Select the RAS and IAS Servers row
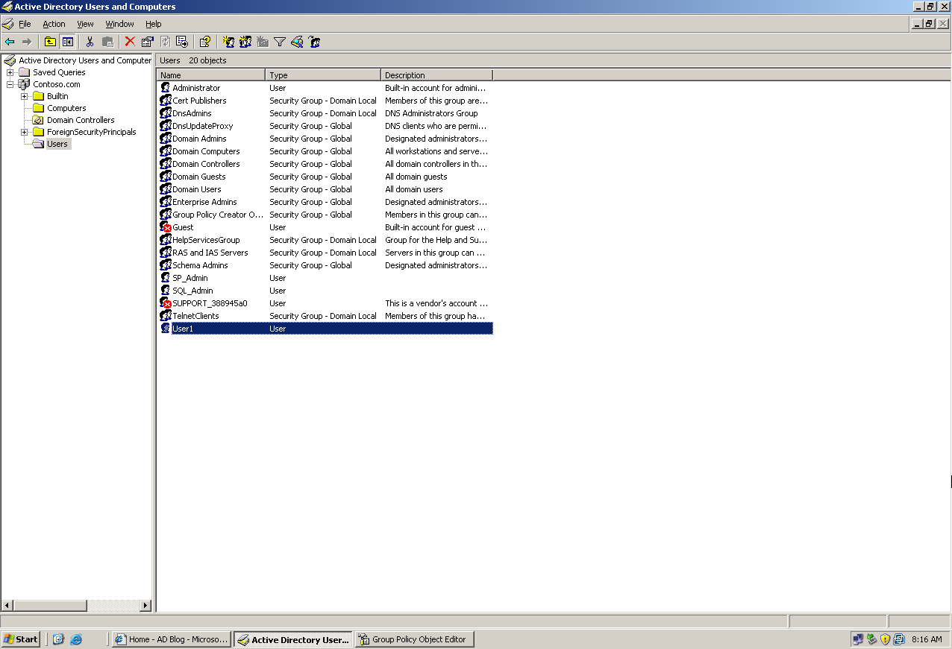Viewport: 952px width, 649px height. point(325,253)
